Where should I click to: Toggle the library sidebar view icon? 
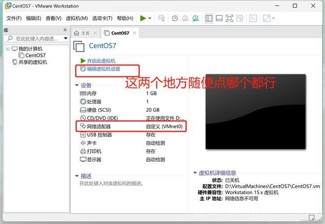209,18
